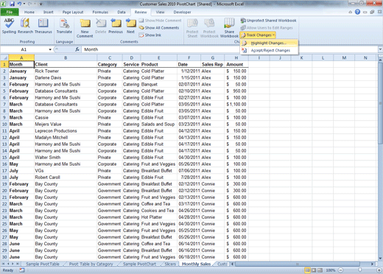The width and height of the screenshot is (383, 274).
Task: Select row 10 header
Action: click(4, 124)
